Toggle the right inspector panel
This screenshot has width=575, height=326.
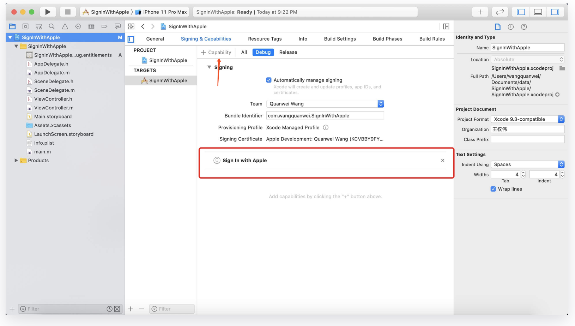pos(555,12)
